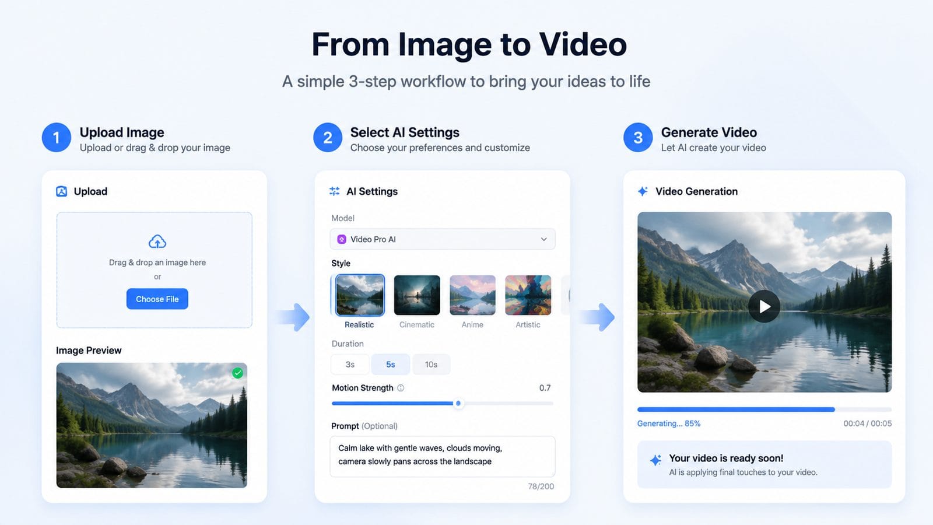Click the Artistic style label
Image resolution: width=933 pixels, height=525 pixels.
pos(528,325)
